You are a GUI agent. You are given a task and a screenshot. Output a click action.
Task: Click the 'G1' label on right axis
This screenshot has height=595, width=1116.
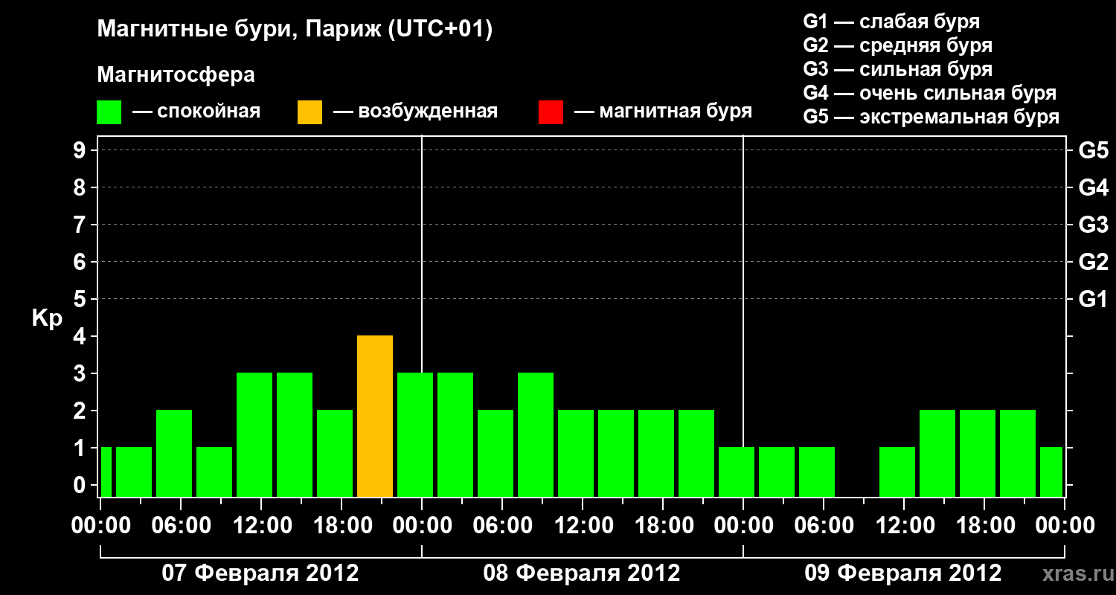click(1093, 300)
